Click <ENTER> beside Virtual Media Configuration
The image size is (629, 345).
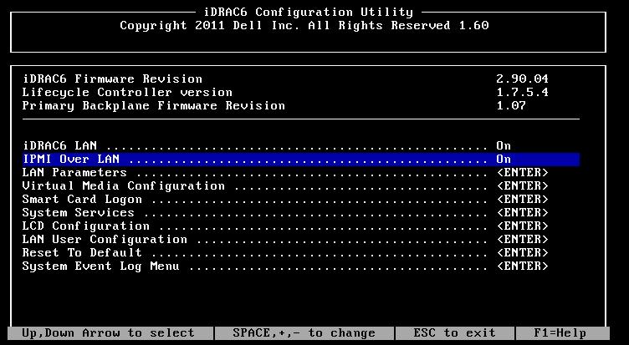(x=522, y=186)
